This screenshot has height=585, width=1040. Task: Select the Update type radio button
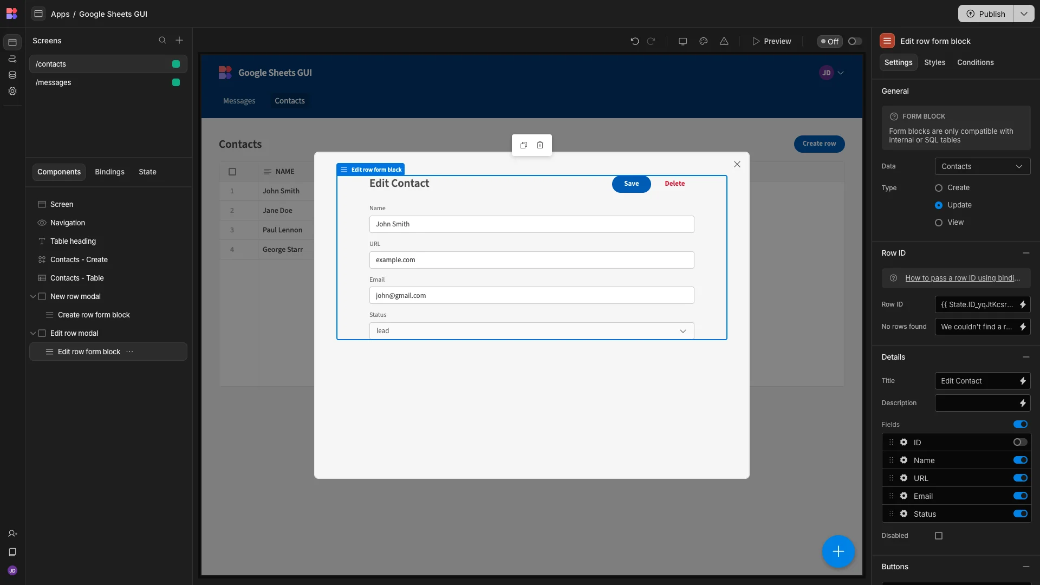tap(939, 205)
